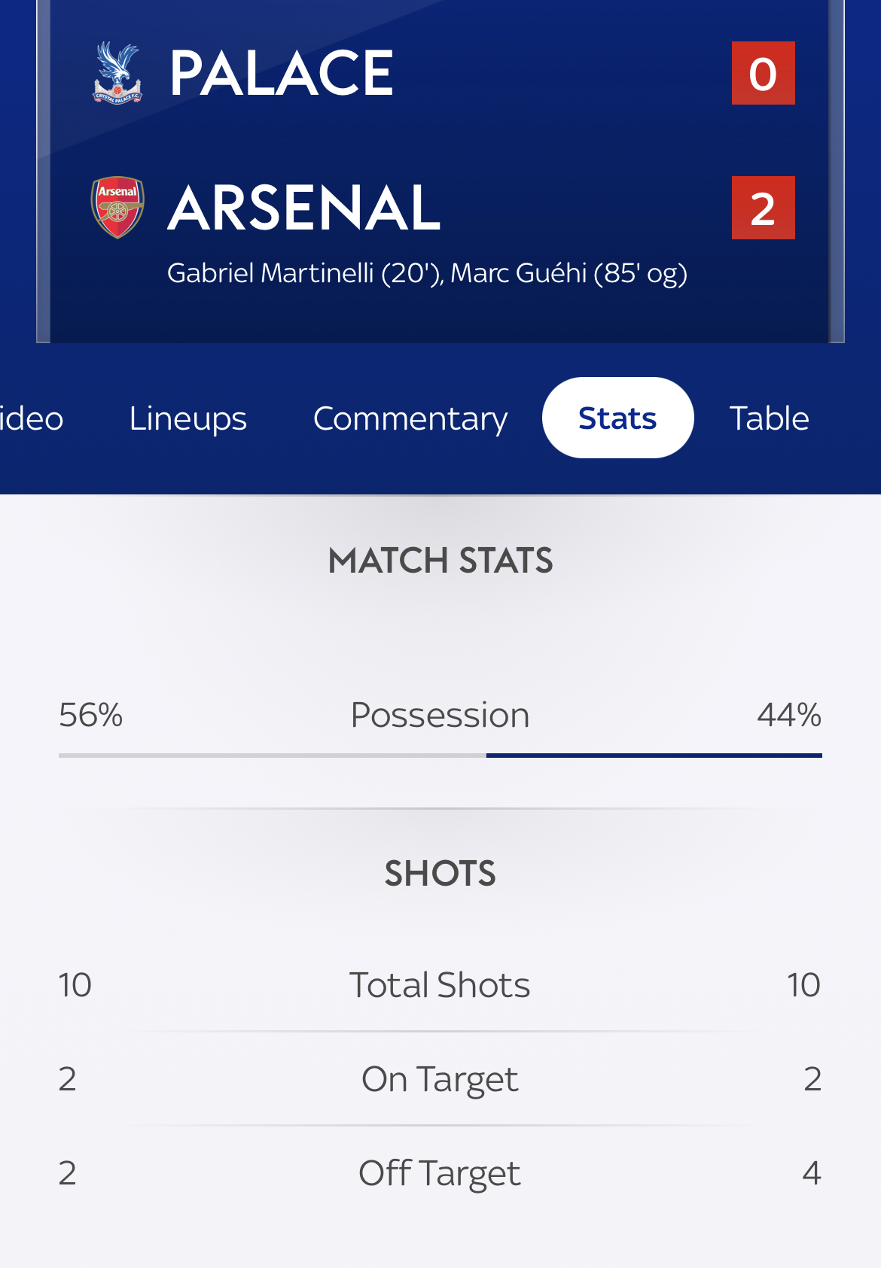Go to the partially hidden Video tab
This screenshot has width=881, height=1268.
(32, 418)
